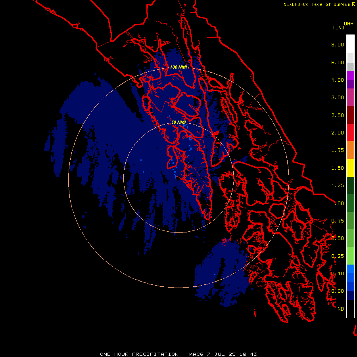Click the 100 NMI range ring label

178,67
